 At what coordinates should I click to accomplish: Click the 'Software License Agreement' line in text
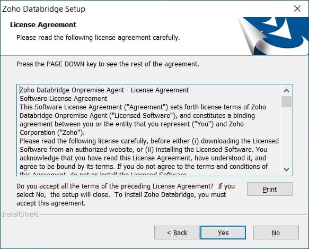pos(64,99)
